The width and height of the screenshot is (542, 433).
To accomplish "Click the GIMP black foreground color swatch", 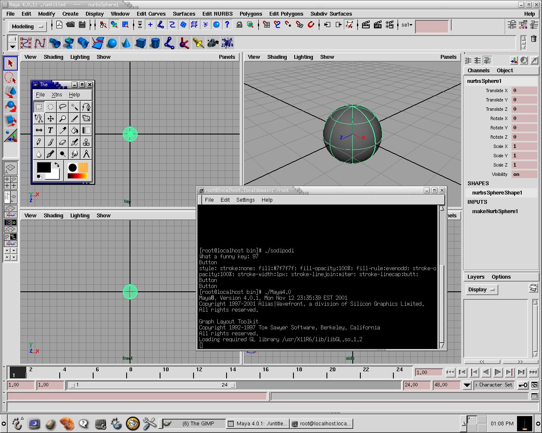I will tap(43, 167).
